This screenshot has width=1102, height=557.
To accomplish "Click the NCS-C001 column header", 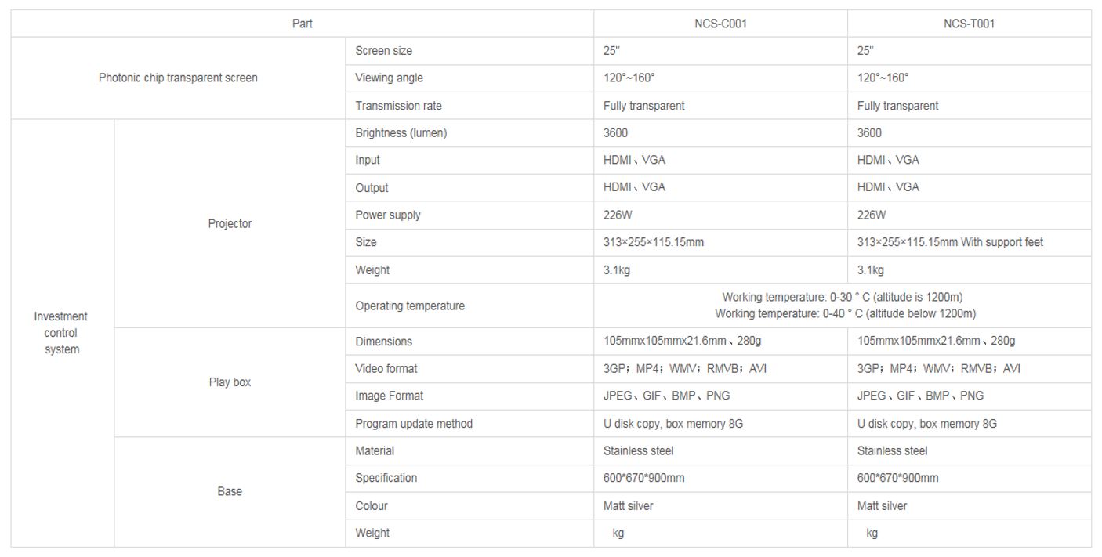I will (720, 24).
